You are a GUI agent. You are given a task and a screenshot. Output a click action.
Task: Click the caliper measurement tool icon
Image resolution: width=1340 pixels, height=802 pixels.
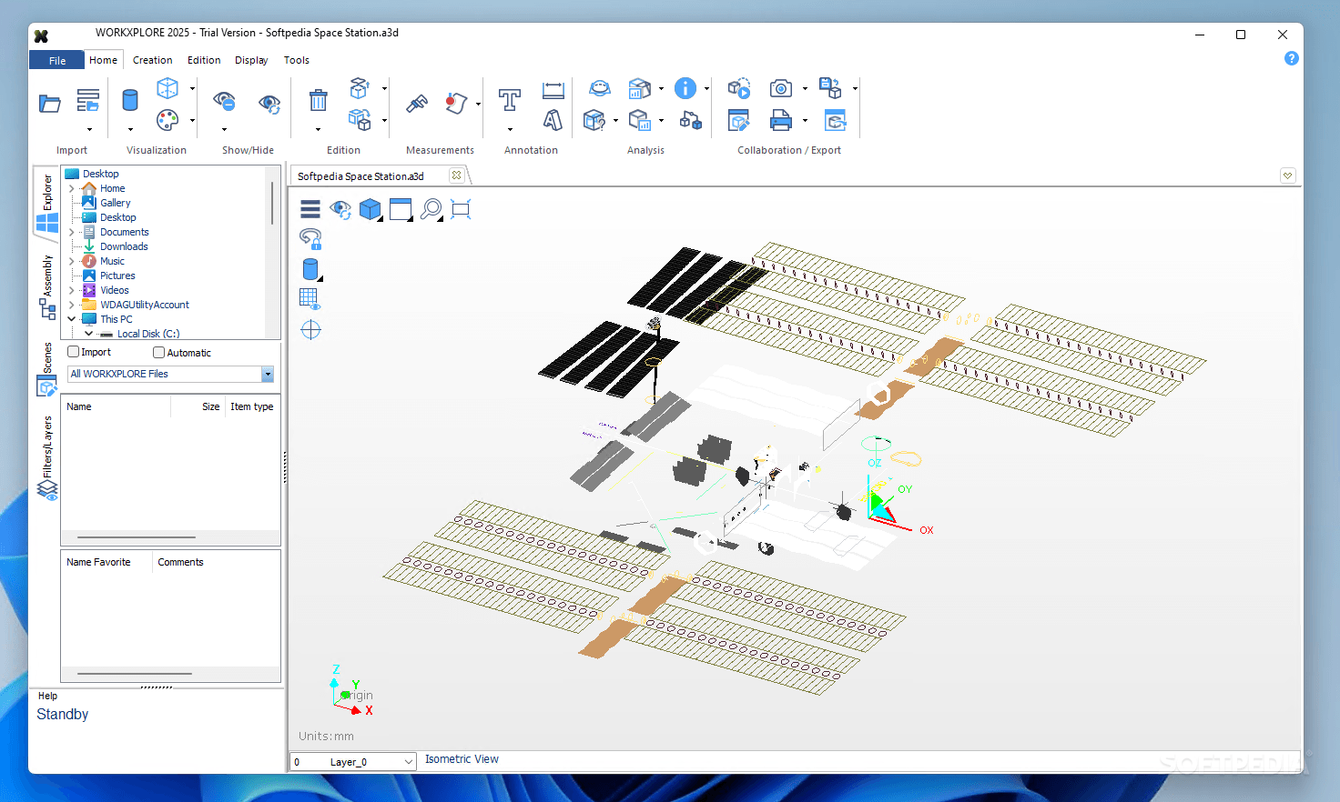tap(417, 104)
